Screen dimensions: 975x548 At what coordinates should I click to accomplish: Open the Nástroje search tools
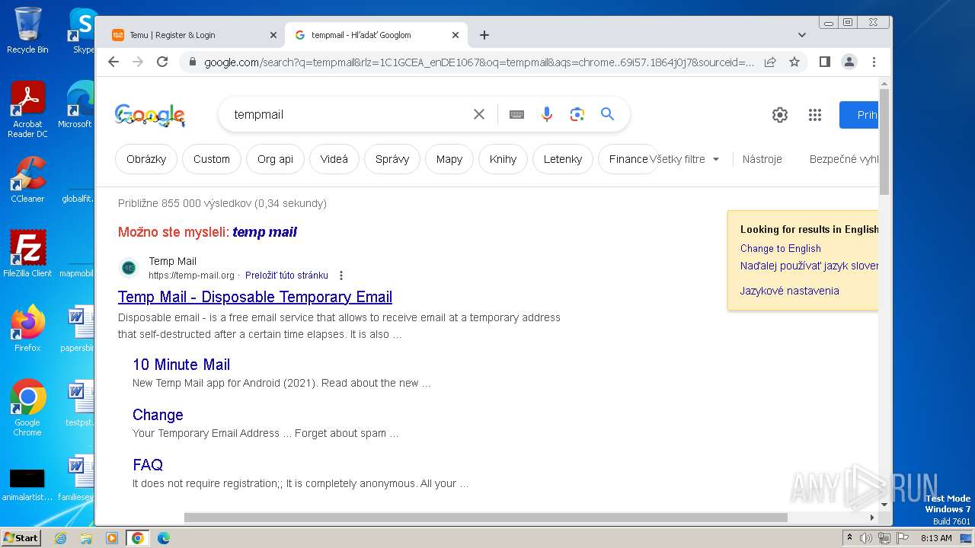coord(762,159)
